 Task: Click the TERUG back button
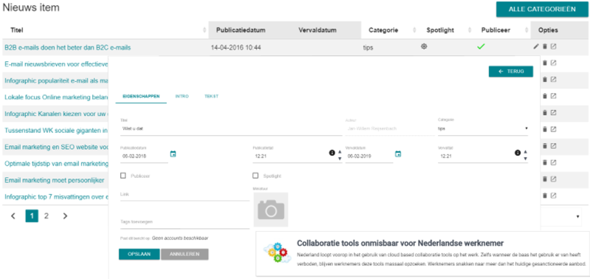tap(511, 71)
